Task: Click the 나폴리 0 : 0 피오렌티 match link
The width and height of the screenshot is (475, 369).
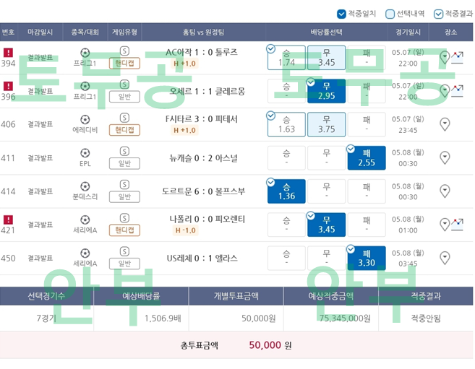Action: coord(207,219)
